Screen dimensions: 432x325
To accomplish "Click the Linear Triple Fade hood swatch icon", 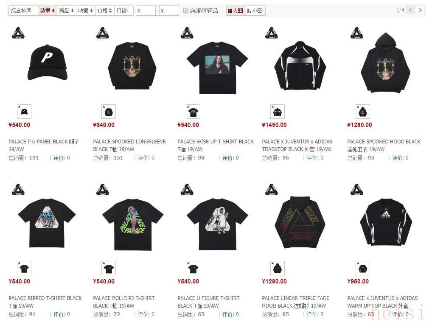I will [x=278, y=268].
